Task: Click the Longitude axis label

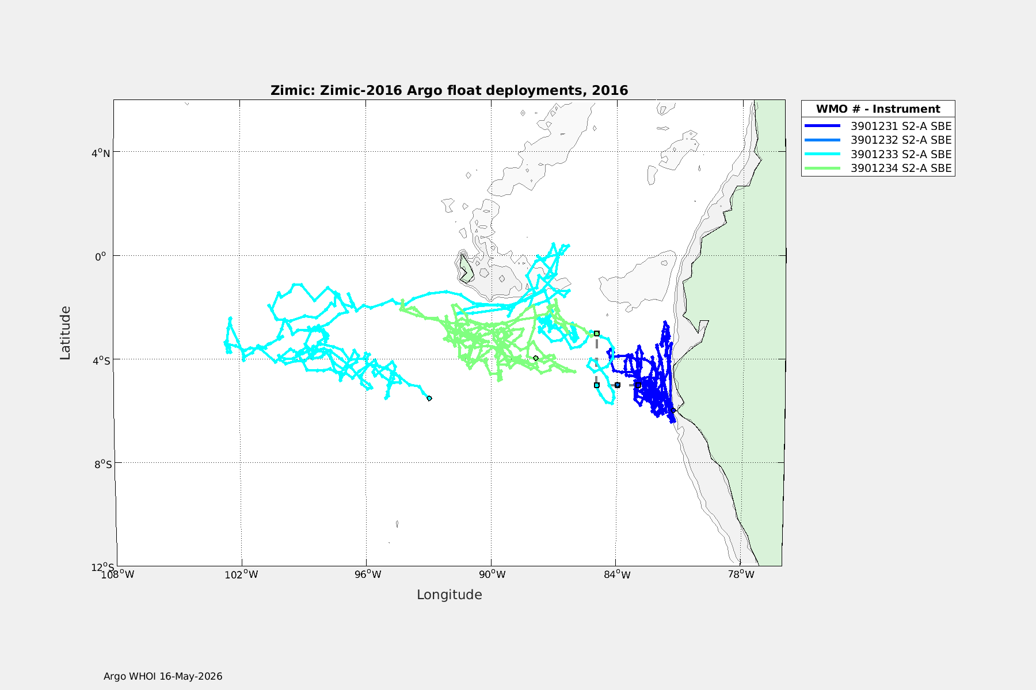Action: pyautogui.click(x=450, y=595)
